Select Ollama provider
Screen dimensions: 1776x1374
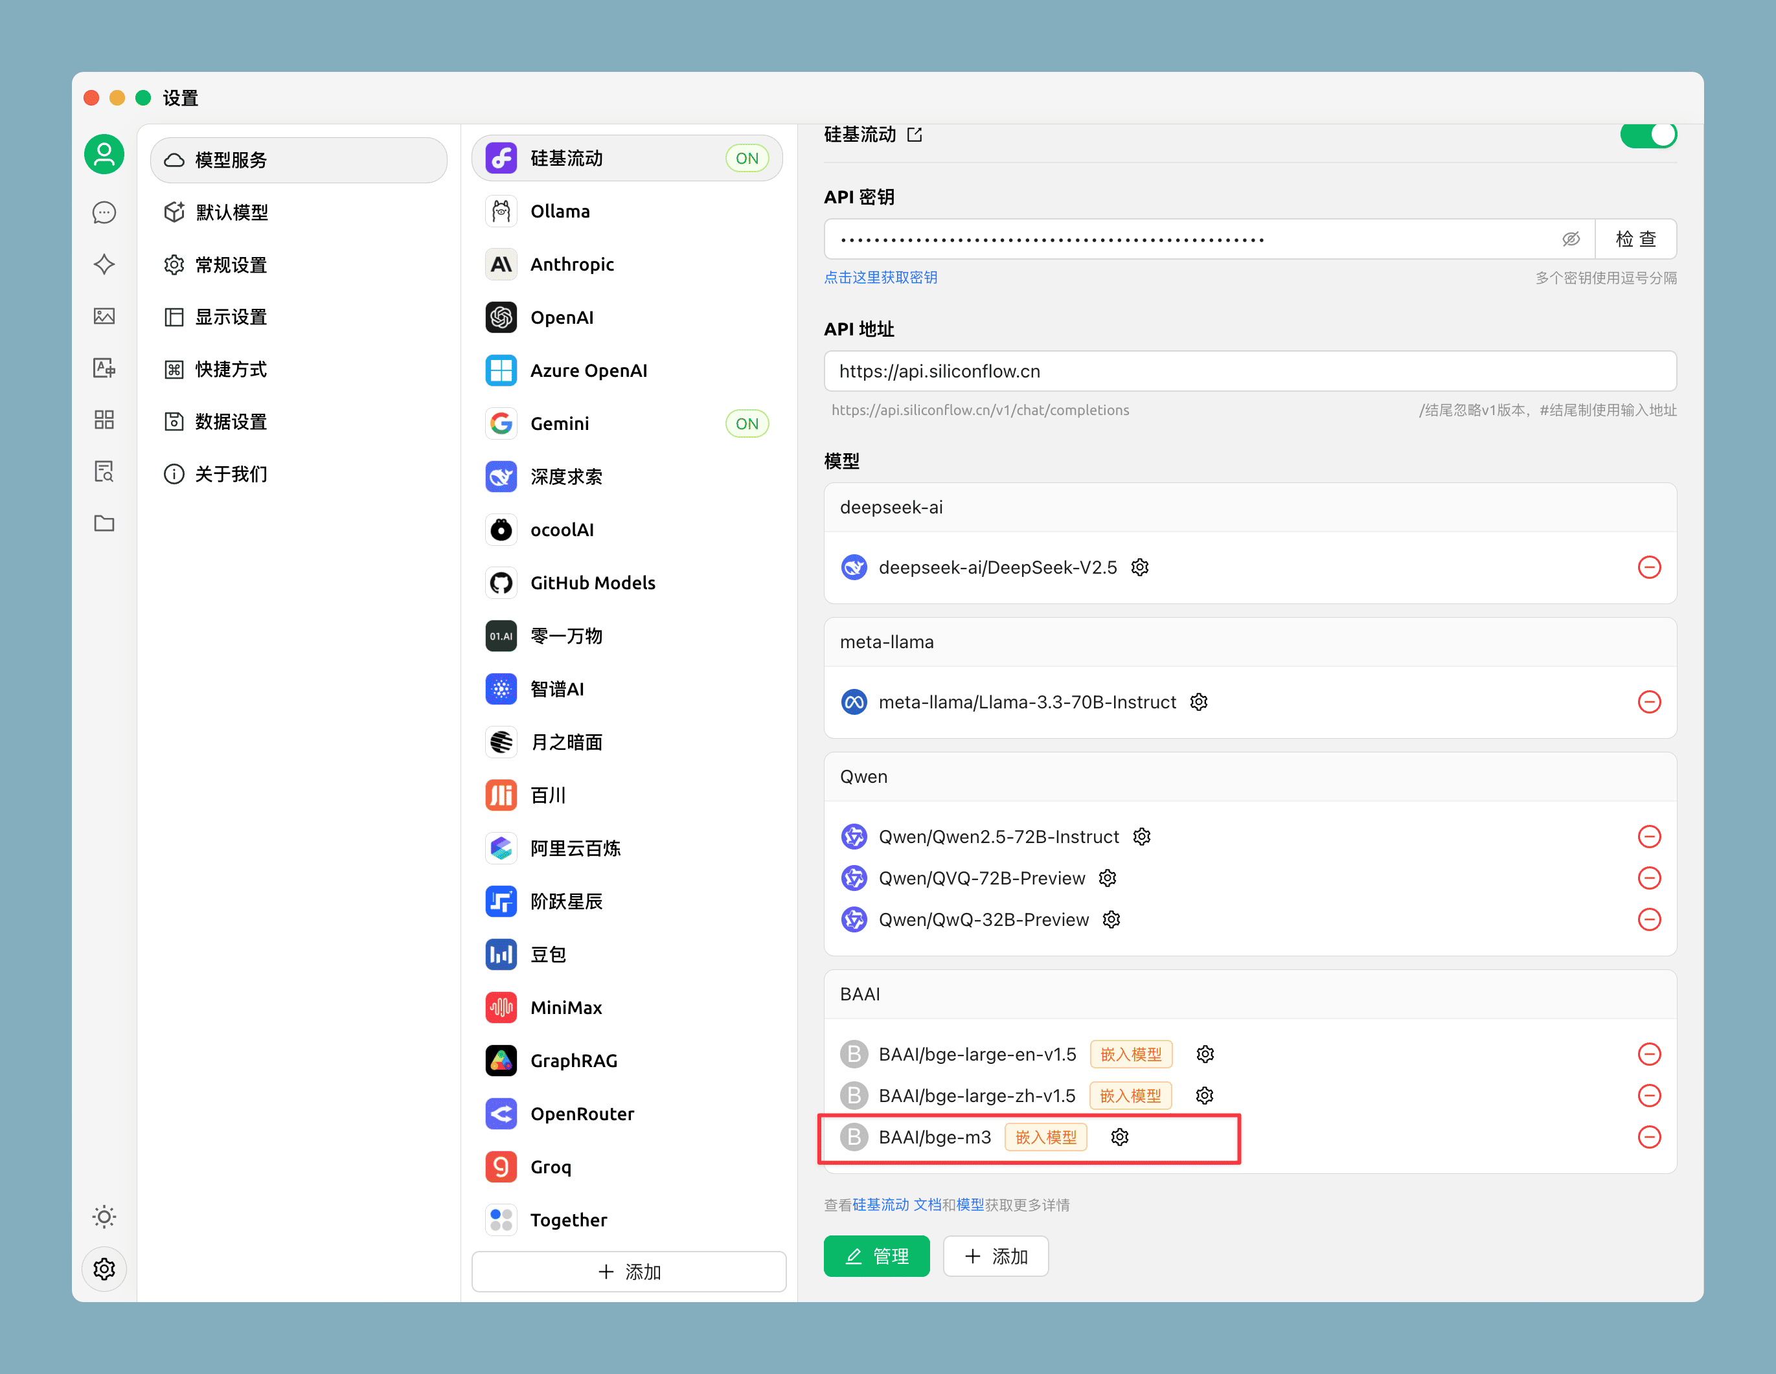coord(627,211)
